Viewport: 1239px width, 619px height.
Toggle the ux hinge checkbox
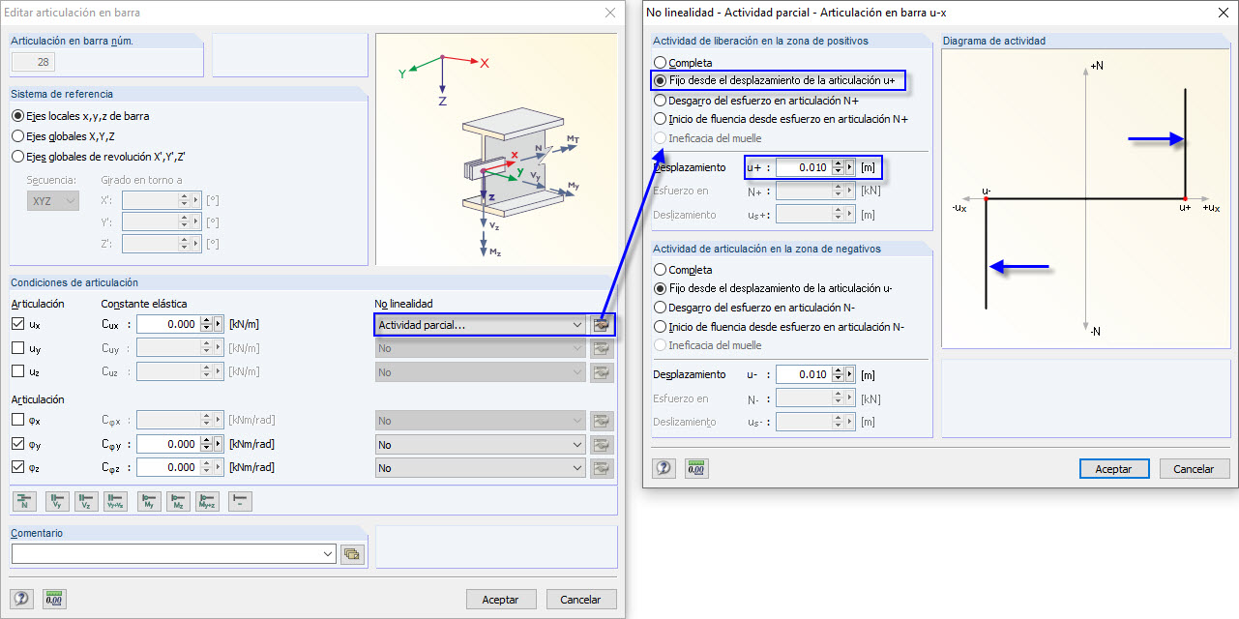pos(17,324)
